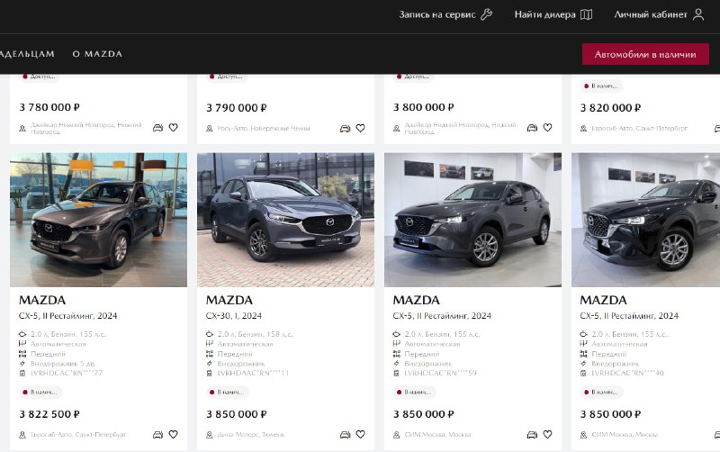The width and height of the screenshot is (720, 452).
Task: Click the dealer pin icon beside Рось-Авто, Набережные Челны
Action: click(x=210, y=129)
